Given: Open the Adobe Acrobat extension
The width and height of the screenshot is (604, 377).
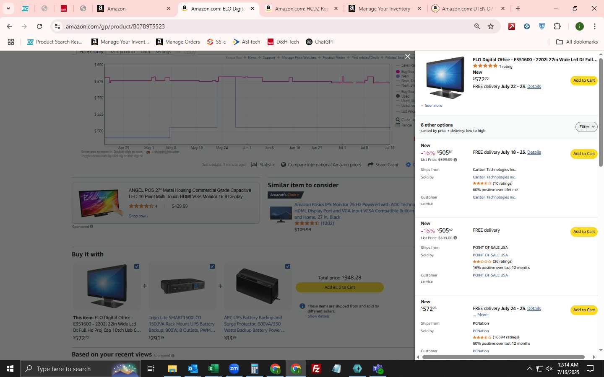Looking at the screenshot, I should click(x=512, y=26).
